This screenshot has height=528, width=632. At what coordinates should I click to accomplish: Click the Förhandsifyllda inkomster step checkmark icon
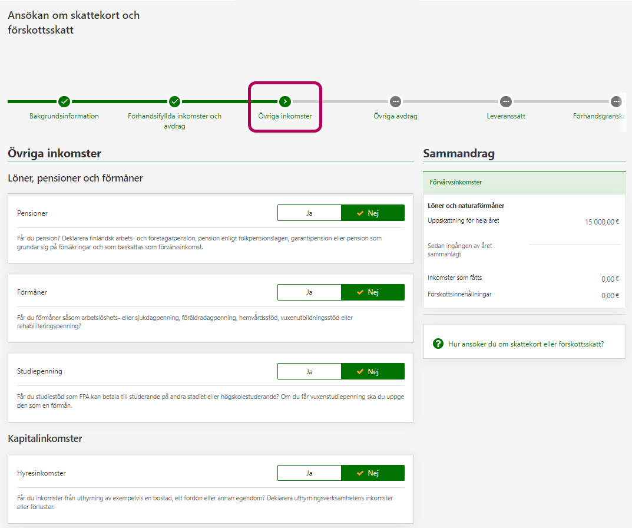click(x=174, y=101)
